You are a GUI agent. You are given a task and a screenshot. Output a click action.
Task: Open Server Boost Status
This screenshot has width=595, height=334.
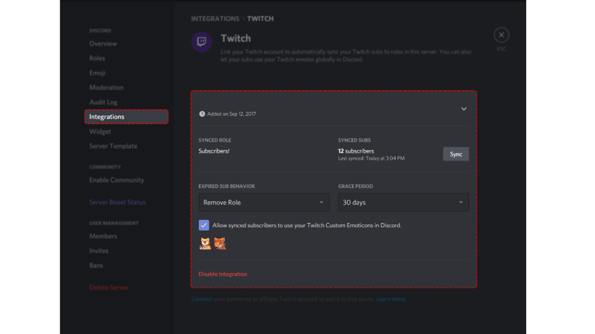tap(117, 202)
